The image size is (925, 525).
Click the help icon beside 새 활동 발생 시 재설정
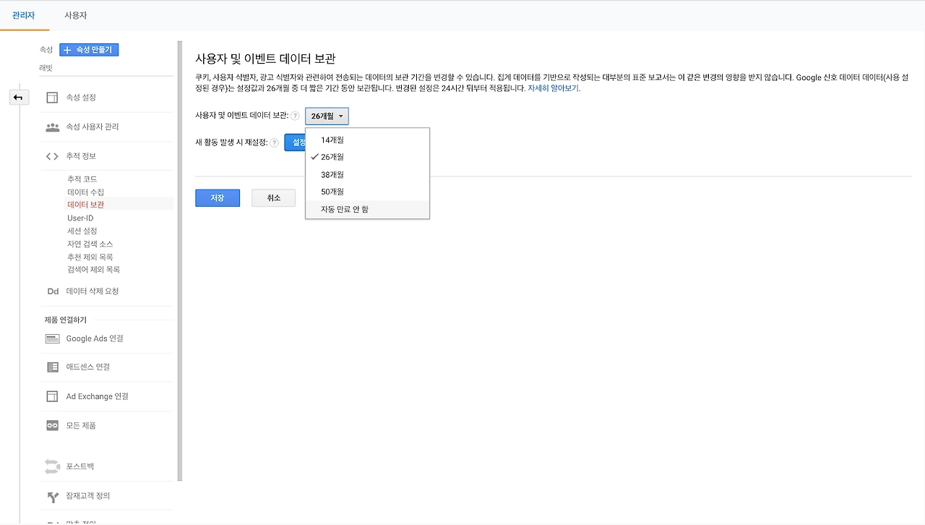[x=274, y=142]
